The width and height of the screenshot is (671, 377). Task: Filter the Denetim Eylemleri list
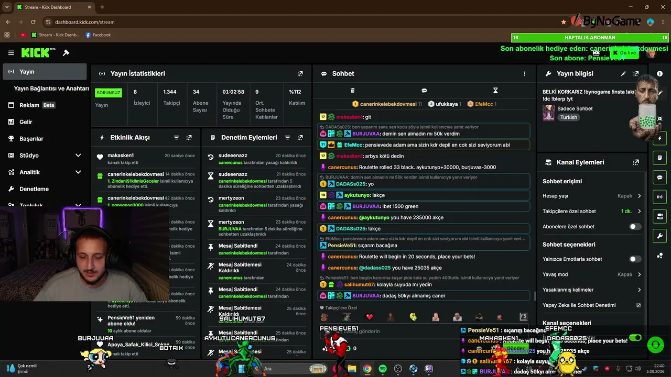(x=287, y=138)
